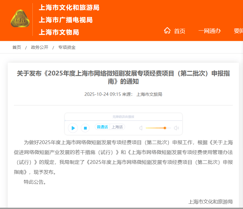Play the accessible audio narration
This screenshot has height=209, width=243.
point(73,128)
